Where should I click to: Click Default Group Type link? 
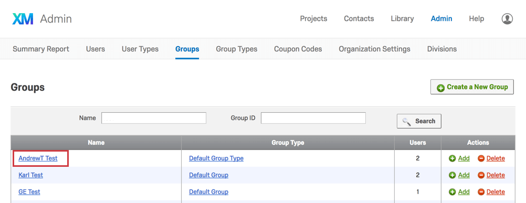(216, 158)
